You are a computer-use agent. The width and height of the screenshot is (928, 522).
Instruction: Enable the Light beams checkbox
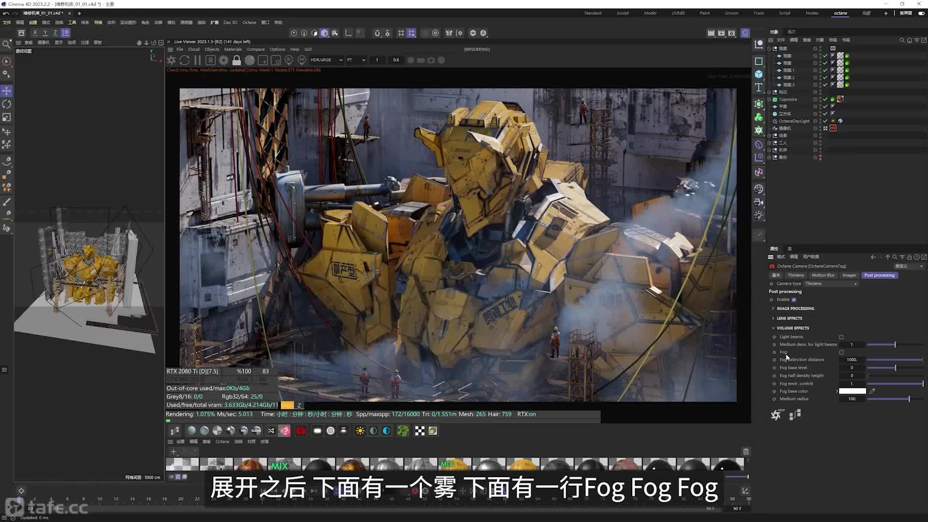[841, 337]
